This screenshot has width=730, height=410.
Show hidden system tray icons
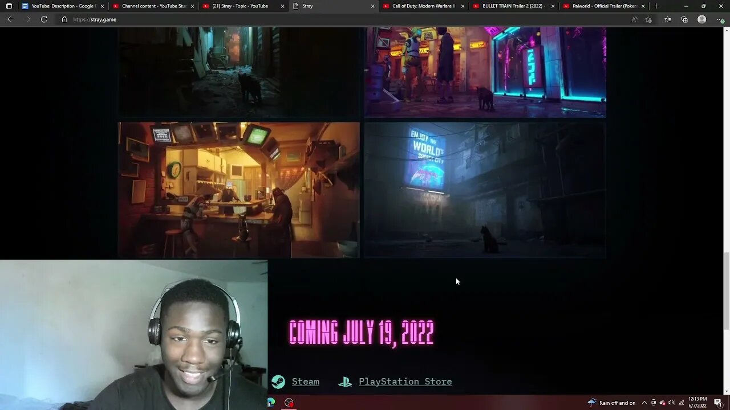click(645, 403)
